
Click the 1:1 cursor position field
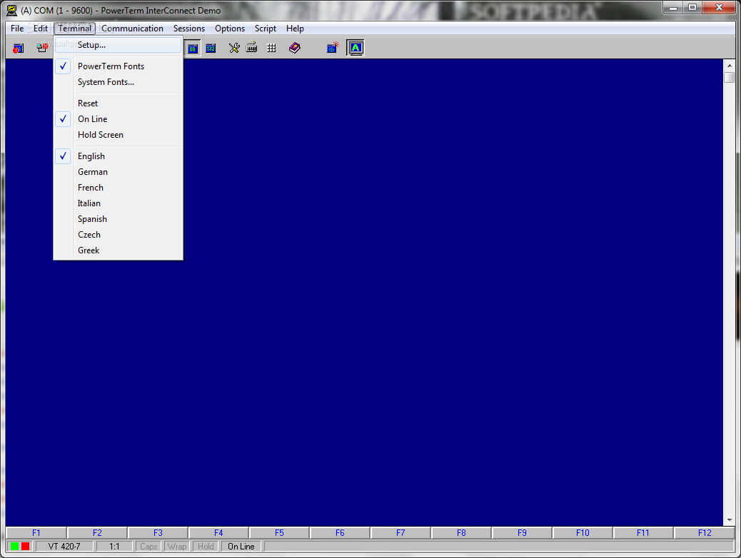coord(114,546)
